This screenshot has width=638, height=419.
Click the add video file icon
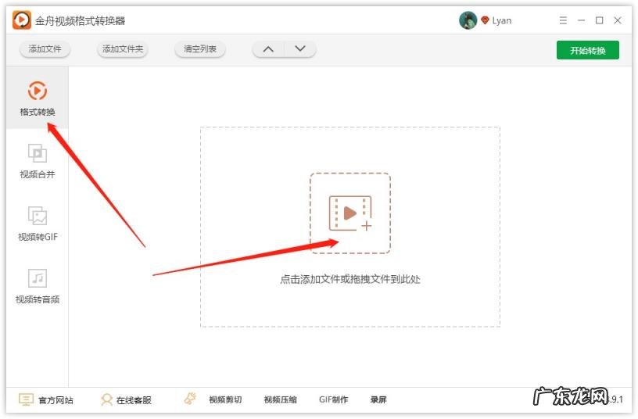coord(350,213)
